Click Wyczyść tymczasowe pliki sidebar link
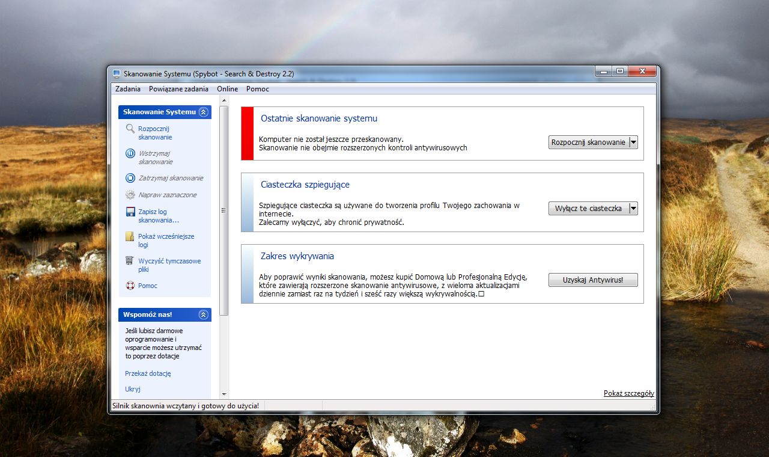The height and width of the screenshot is (457, 769). tap(169, 265)
